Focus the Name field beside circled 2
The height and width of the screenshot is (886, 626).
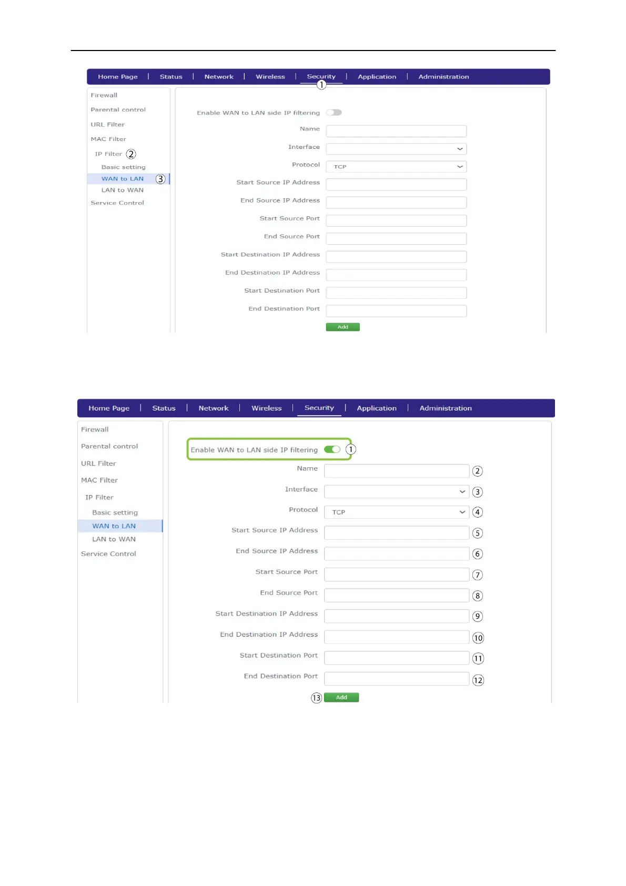click(396, 471)
